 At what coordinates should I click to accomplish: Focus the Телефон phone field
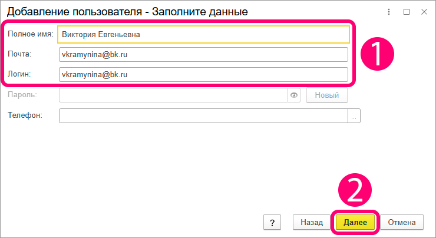[x=203, y=115]
